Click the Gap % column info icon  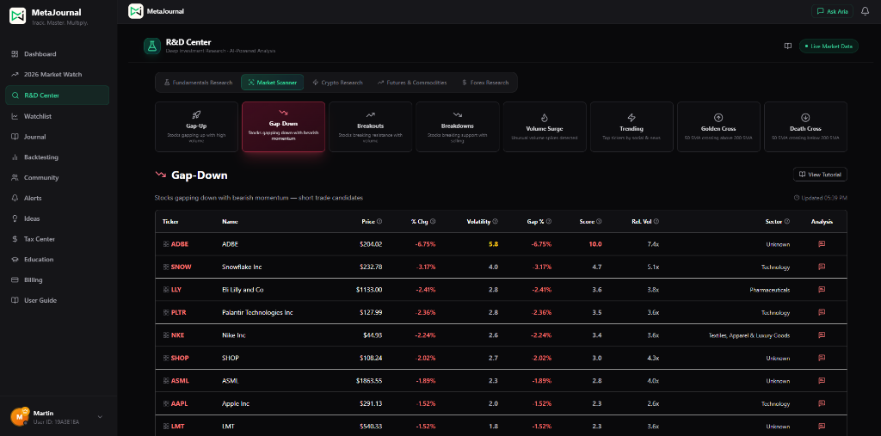tap(548, 221)
